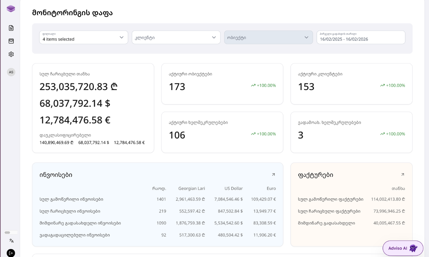Log out using the black exit icon
Screen dimensions: 429x257
tap(11, 253)
